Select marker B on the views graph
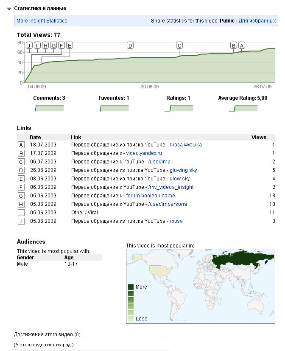Image resolution: width=285 pixels, height=351 pixels. 233,45
